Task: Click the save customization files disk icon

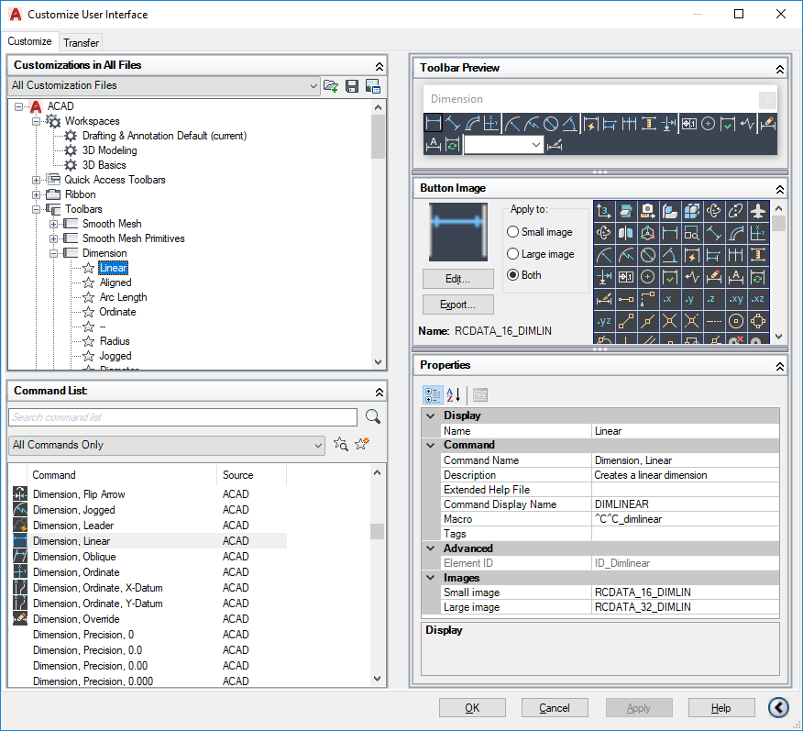Action: click(x=352, y=86)
